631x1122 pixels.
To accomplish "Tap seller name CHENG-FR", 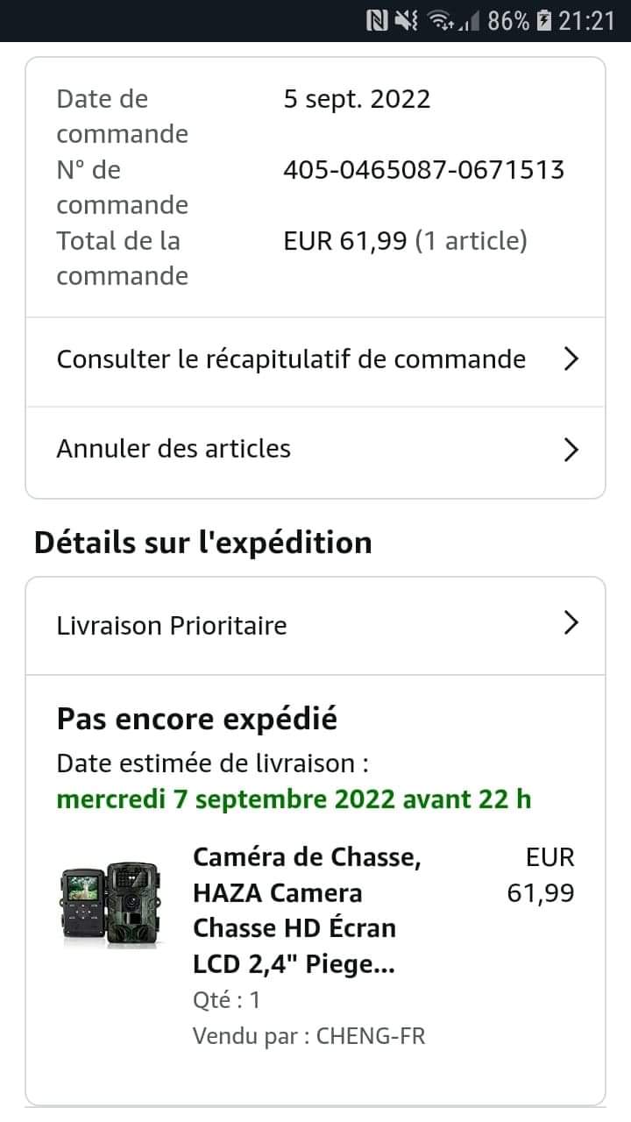I will coord(371,1036).
